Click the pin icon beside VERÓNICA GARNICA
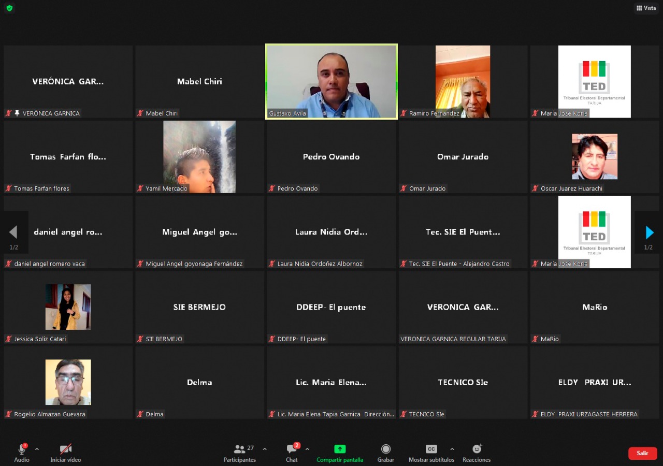 point(17,113)
